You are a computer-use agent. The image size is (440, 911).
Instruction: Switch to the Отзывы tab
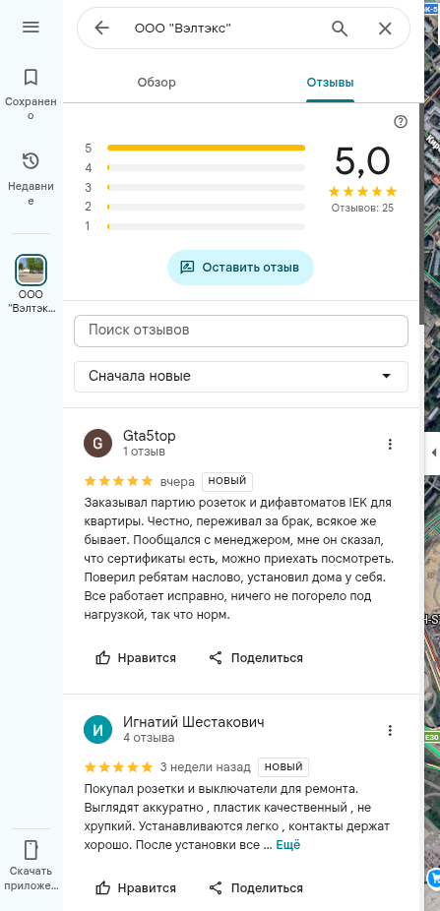[x=330, y=83]
